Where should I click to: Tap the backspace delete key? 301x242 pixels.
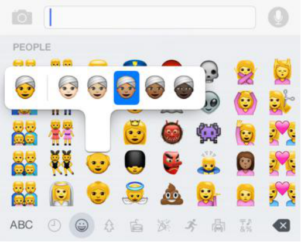281,226
